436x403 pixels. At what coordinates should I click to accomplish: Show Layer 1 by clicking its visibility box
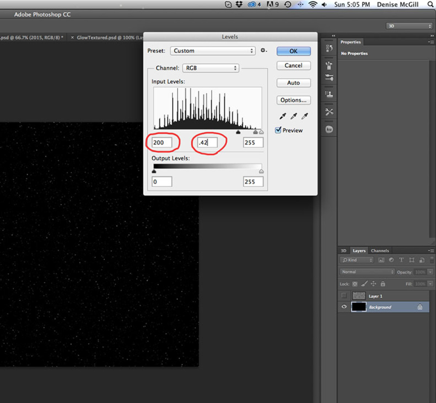coord(344,296)
